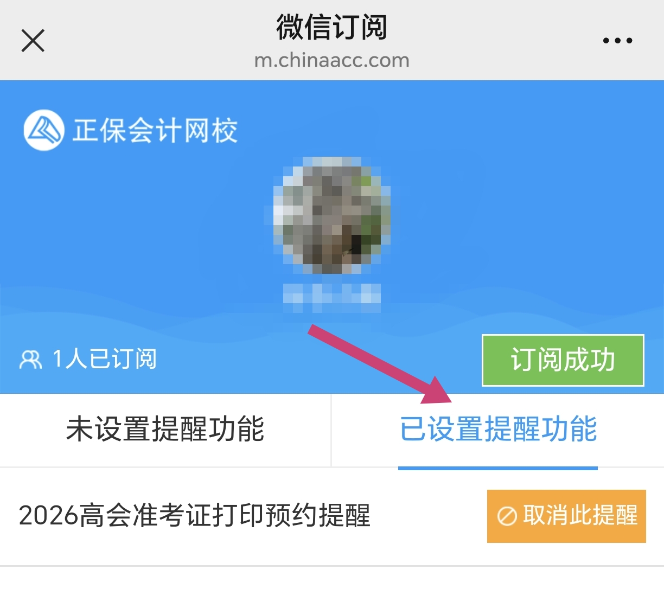The width and height of the screenshot is (664, 602).
Task: Switch to the 未设置提醒功能 tab
Action: click(x=165, y=430)
